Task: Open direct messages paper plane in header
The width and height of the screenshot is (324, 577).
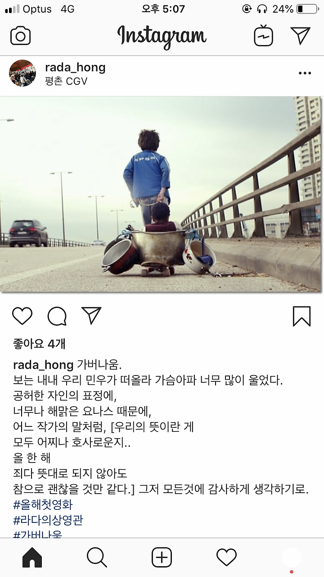Action: point(300,36)
